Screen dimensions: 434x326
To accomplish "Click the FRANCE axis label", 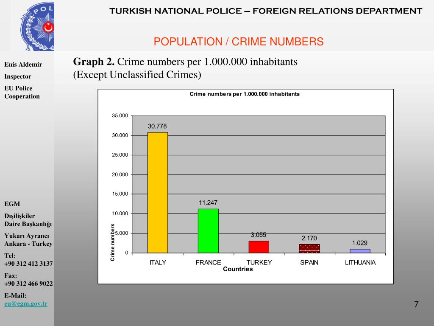I will (208, 262).
